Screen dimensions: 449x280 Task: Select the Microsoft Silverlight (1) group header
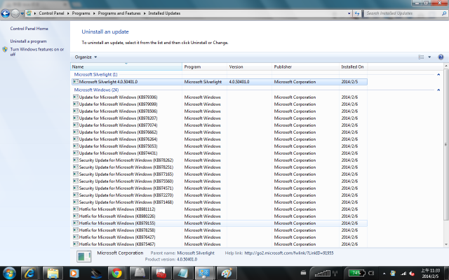95,74
